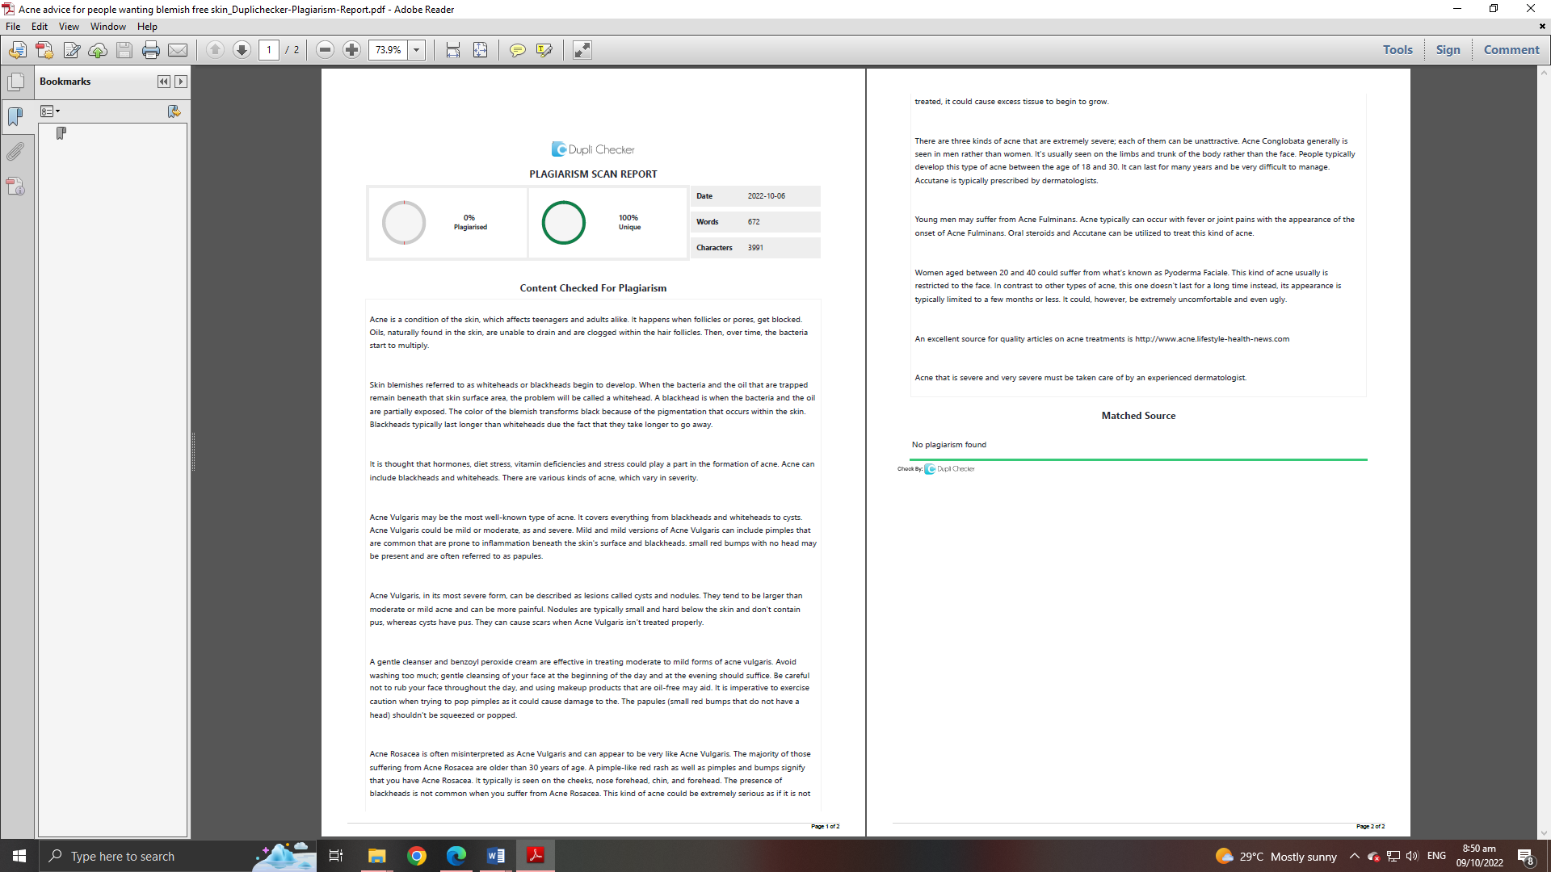The image size is (1551, 872).
Task: Open the Tools pane
Action: pyautogui.click(x=1397, y=50)
